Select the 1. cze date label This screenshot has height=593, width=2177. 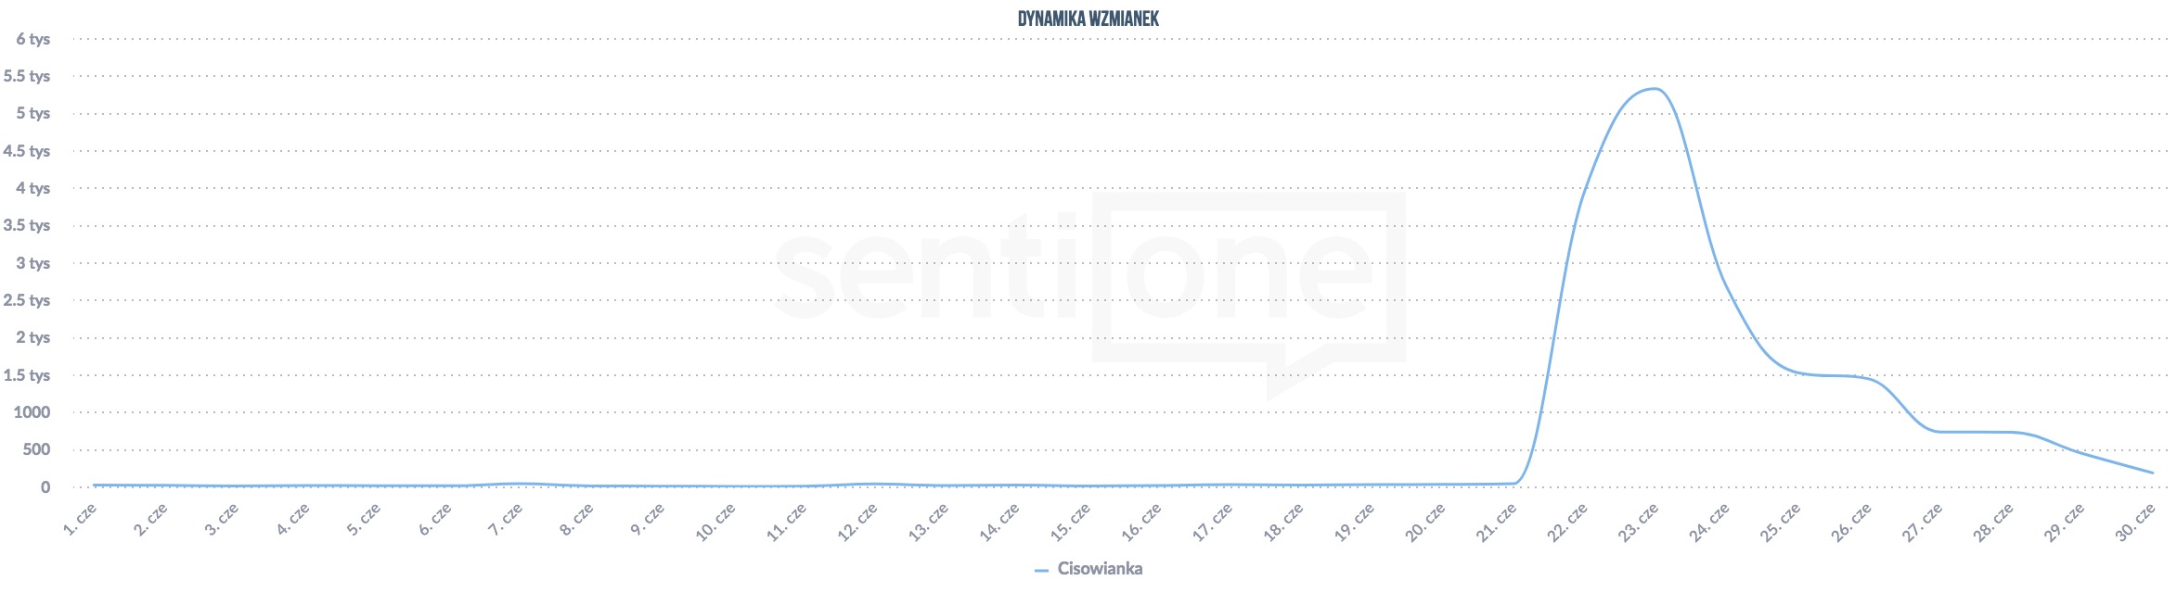(x=81, y=520)
